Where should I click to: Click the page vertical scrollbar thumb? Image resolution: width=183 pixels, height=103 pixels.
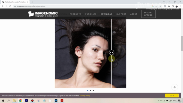[x=182, y=43]
